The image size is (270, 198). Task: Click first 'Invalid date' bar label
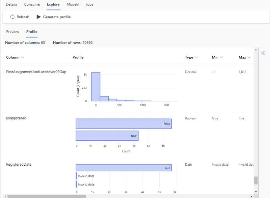(86, 176)
